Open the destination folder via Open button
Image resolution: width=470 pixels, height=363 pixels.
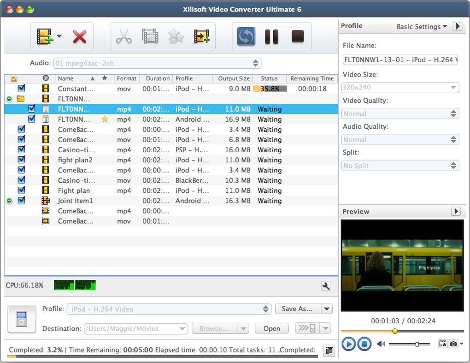coord(271,328)
